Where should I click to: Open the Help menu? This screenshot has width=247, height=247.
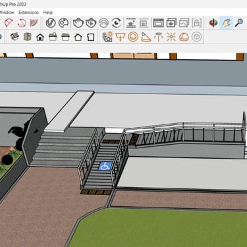[x=47, y=13]
